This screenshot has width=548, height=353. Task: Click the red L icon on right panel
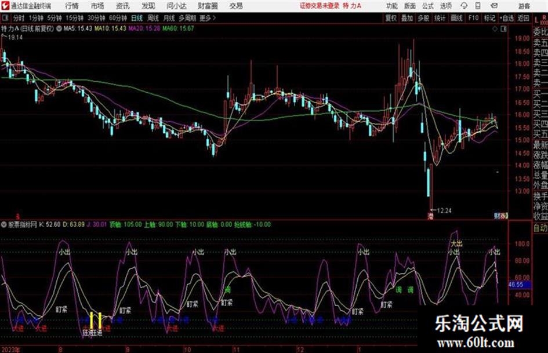coord(537,21)
